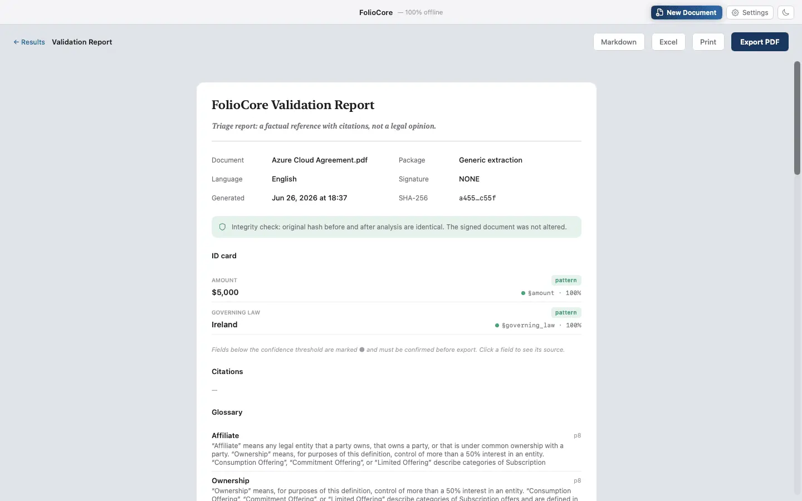
Task: Export report to Excel
Action: click(668, 42)
